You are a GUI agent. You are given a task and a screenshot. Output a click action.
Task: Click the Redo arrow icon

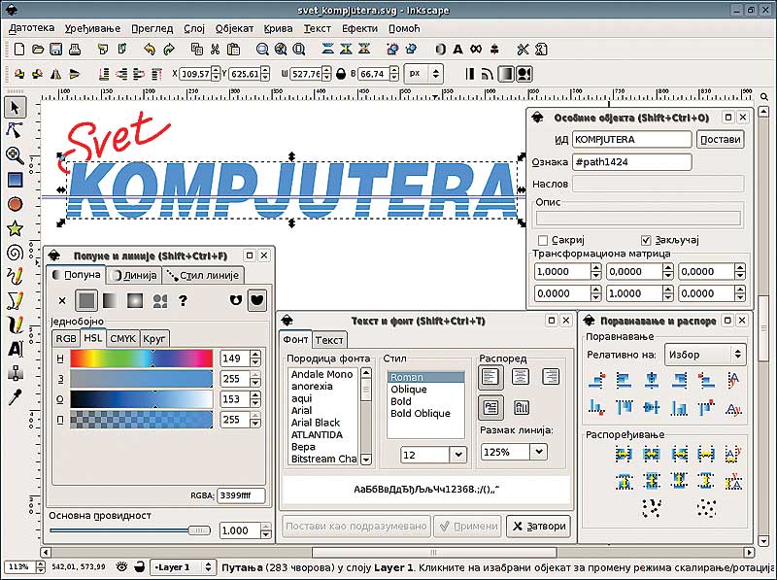[x=169, y=49]
